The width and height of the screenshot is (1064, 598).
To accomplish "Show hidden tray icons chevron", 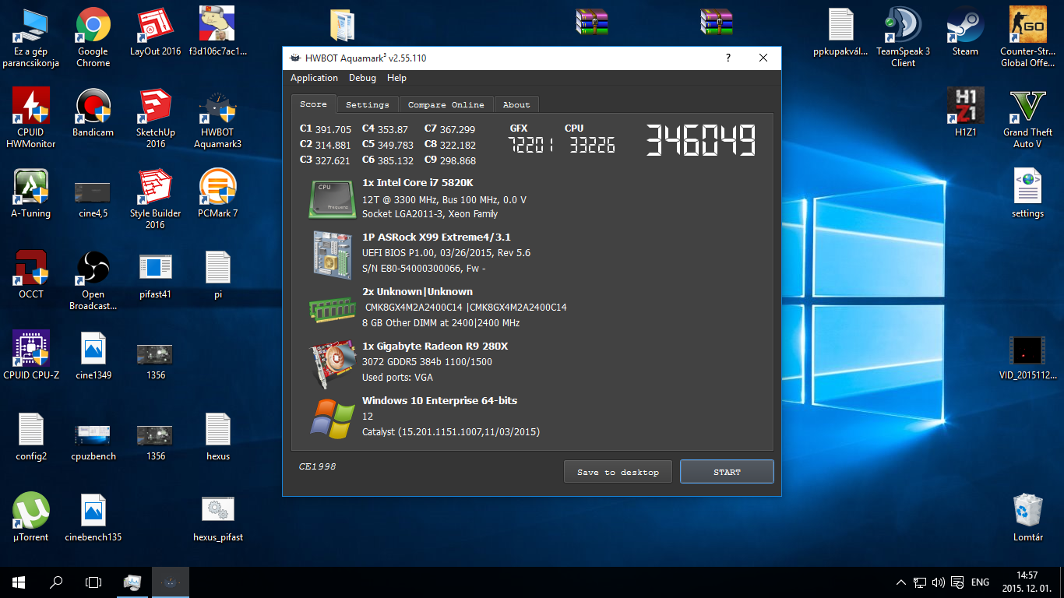I will pos(901,582).
